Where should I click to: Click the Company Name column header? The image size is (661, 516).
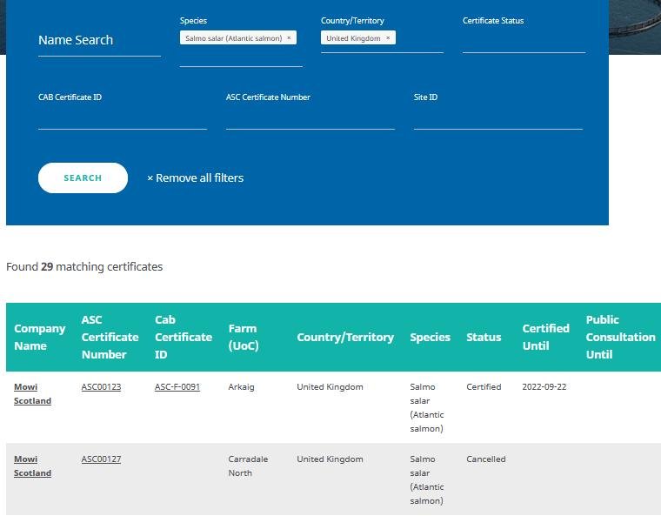point(39,338)
